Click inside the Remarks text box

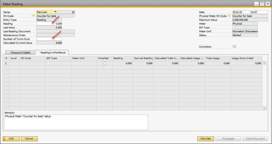pos(76,122)
